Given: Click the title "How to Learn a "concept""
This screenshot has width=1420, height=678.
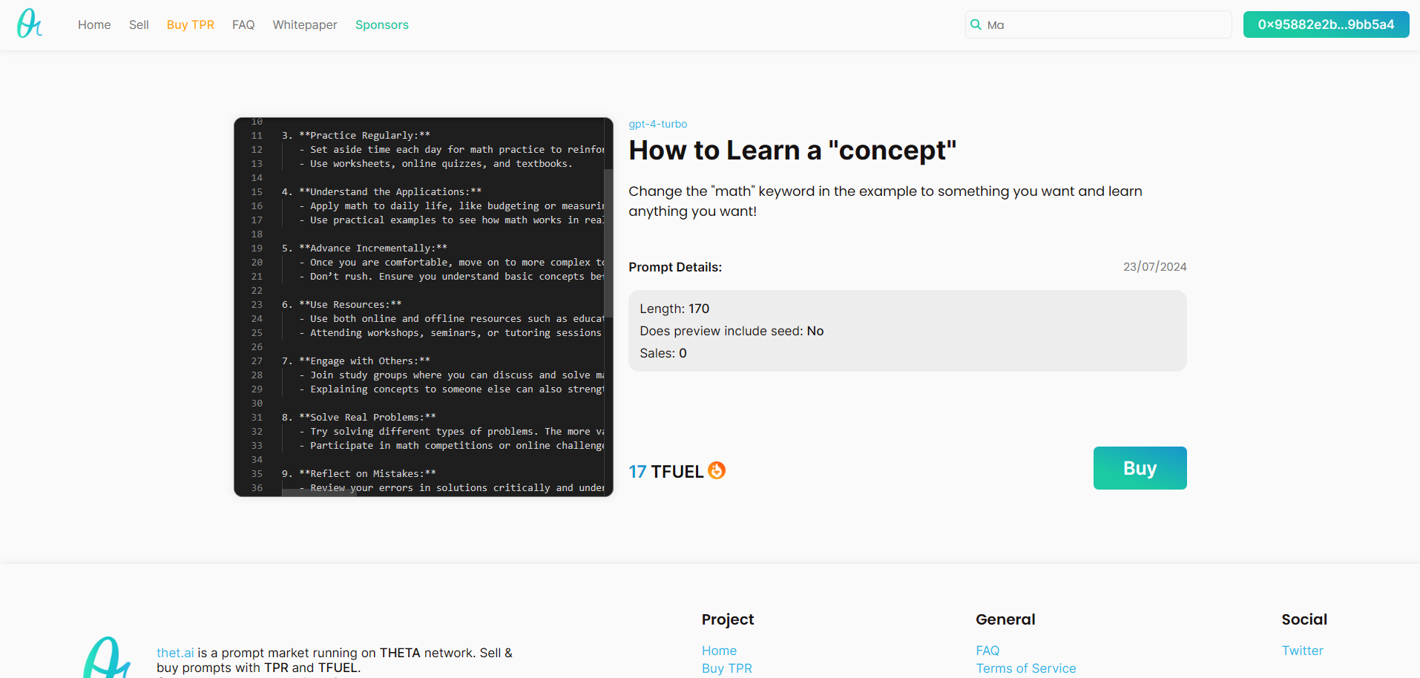Looking at the screenshot, I should pyautogui.click(x=792, y=151).
